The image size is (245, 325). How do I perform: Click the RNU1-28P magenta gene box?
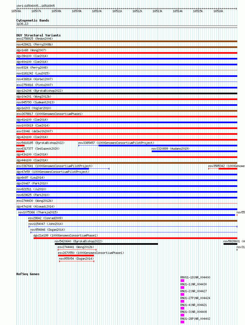coord(182,322)
